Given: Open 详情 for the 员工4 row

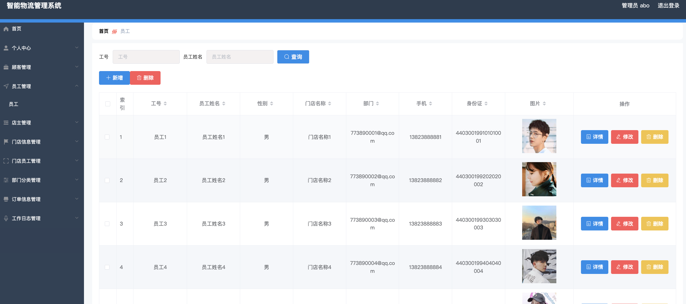Looking at the screenshot, I should [x=594, y=267].
